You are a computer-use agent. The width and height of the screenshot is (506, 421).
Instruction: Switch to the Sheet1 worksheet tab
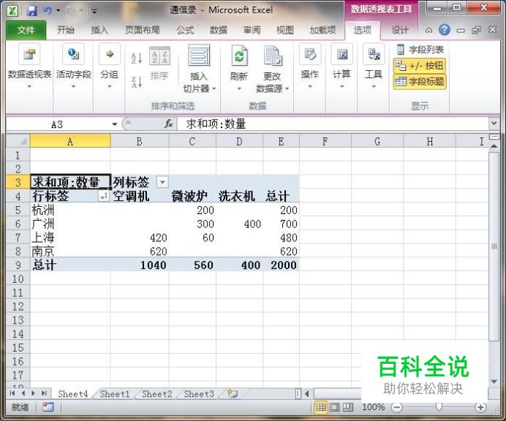[115, 393]
